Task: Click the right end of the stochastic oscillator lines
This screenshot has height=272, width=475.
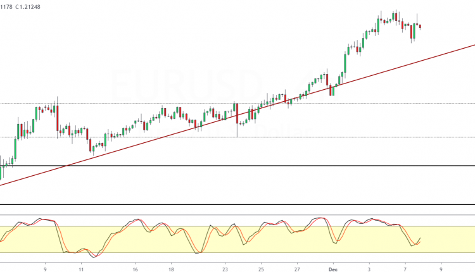Action: point(421,238)
